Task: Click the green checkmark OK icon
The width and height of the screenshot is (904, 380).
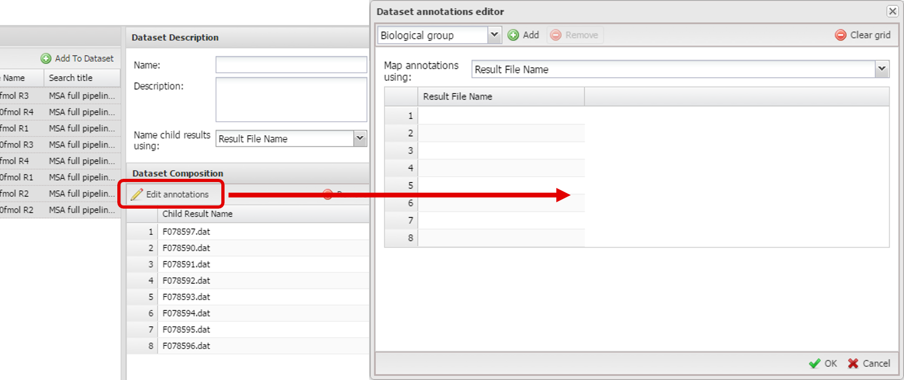Action: click(x=814, y=364)
